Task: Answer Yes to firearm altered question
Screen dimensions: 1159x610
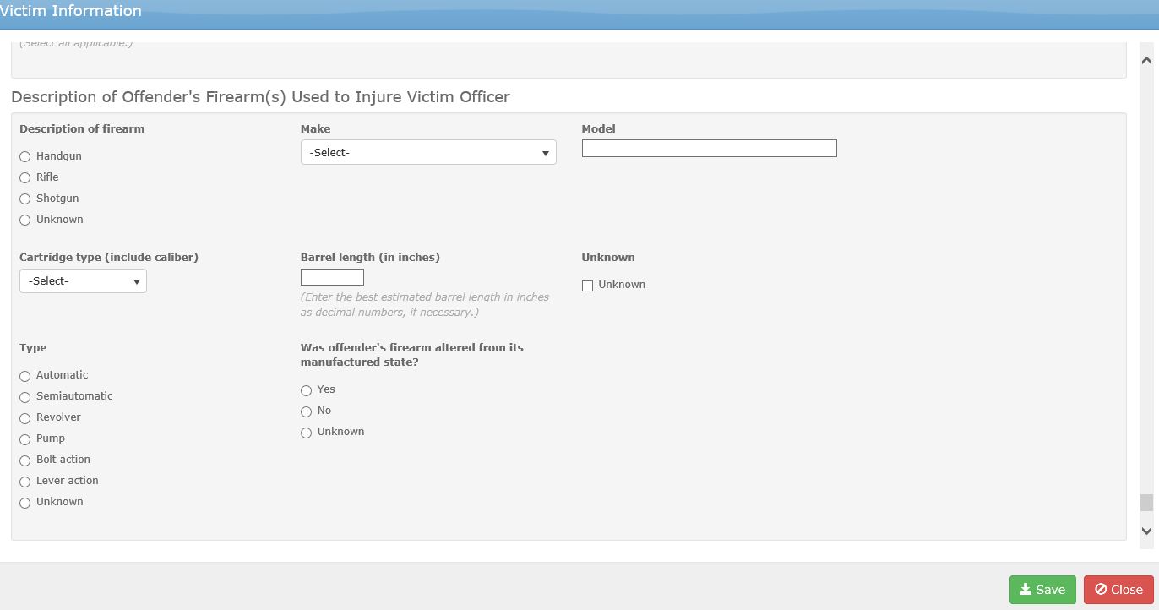Action: pyautogui.click(x=307, y=390)
